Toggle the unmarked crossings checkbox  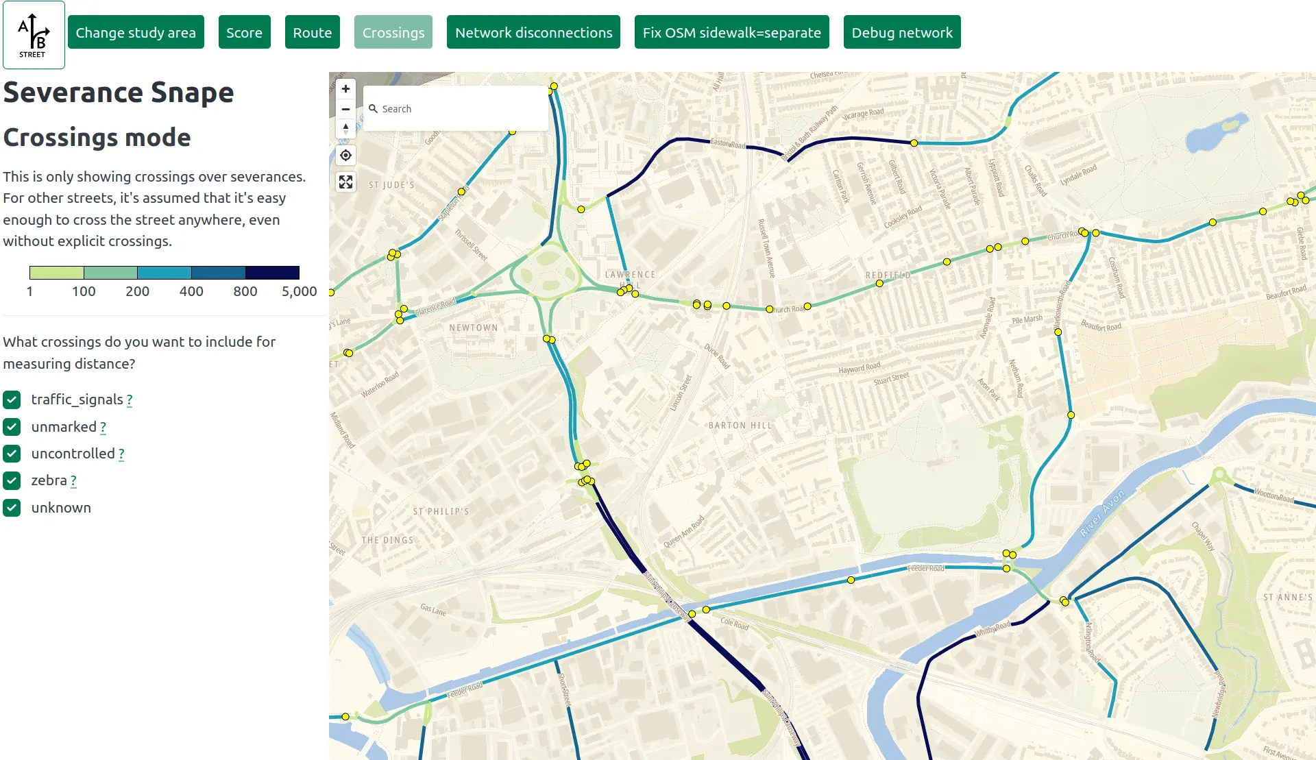12,427
